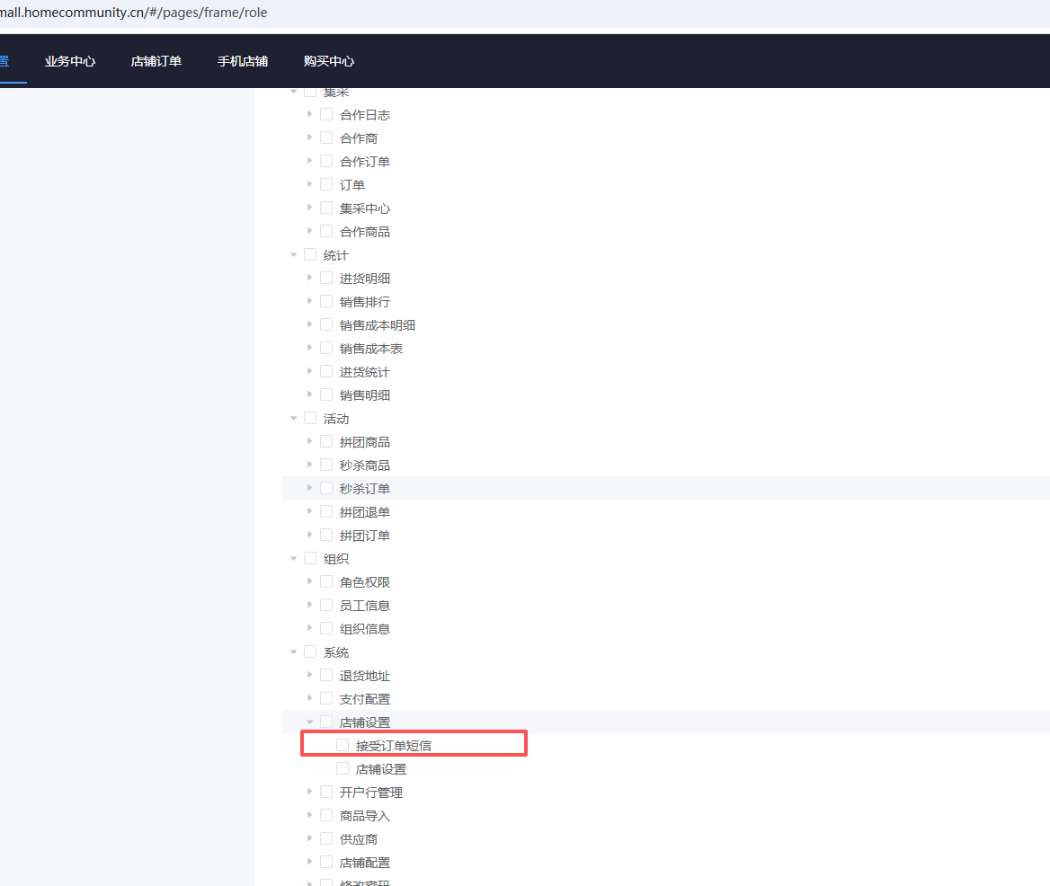Expand the 销售排行 node arrow
Image resolution: width=1050 pixels, height=886 pixels.
pos(310,301)
